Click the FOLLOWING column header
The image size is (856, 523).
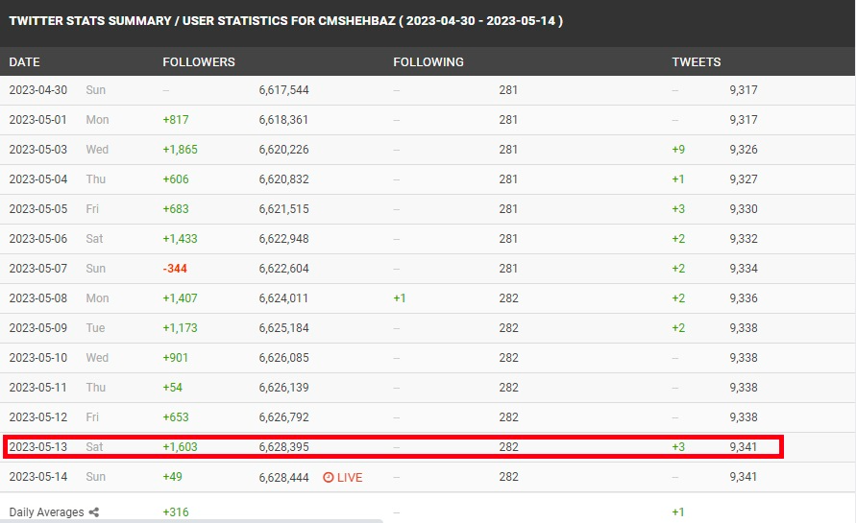click(x=428, y=61)
